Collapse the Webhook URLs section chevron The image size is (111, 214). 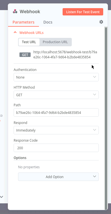coord(15,33)
